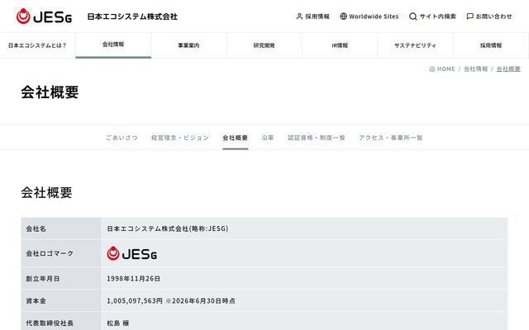Open 採用情報 item in main navigation
Screen dimensions: 529x330
pyautogui.click(x=491, y=45)
